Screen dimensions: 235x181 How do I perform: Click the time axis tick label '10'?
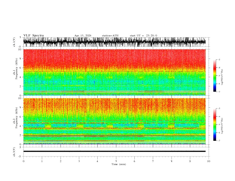coord(209,161)
